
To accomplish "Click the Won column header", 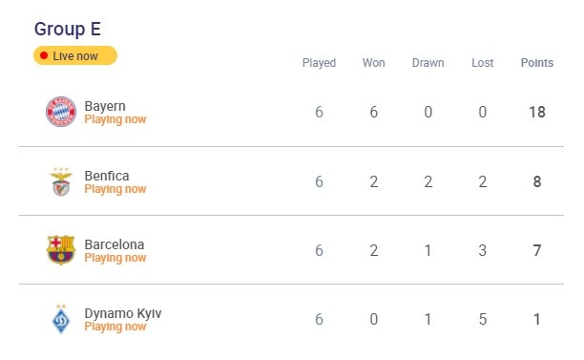I will coord(373,63).
